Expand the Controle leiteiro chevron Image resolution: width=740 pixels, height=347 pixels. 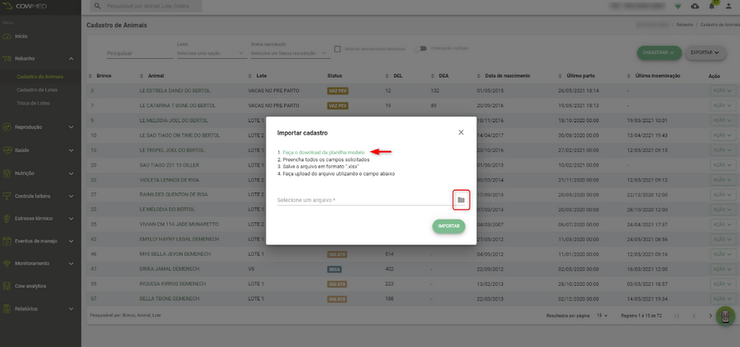pyautogui.click(x=71, y=195)
